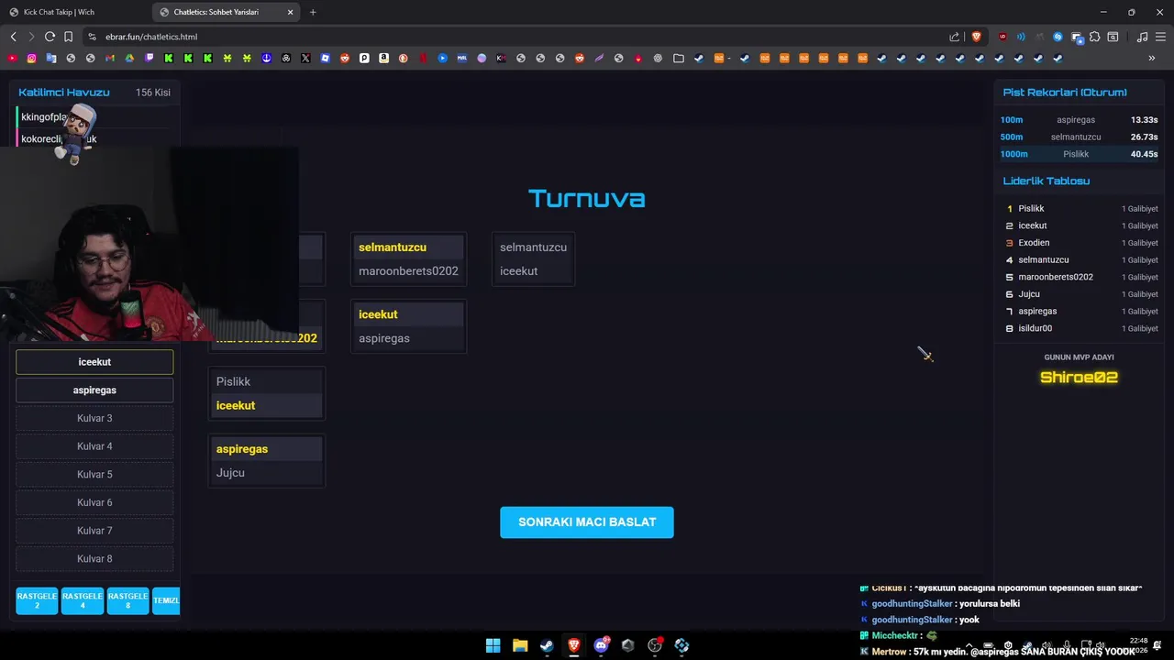Open the Windows Start menu
The height and width of the screenshot is (660, 1174).
tap(493, 645)
